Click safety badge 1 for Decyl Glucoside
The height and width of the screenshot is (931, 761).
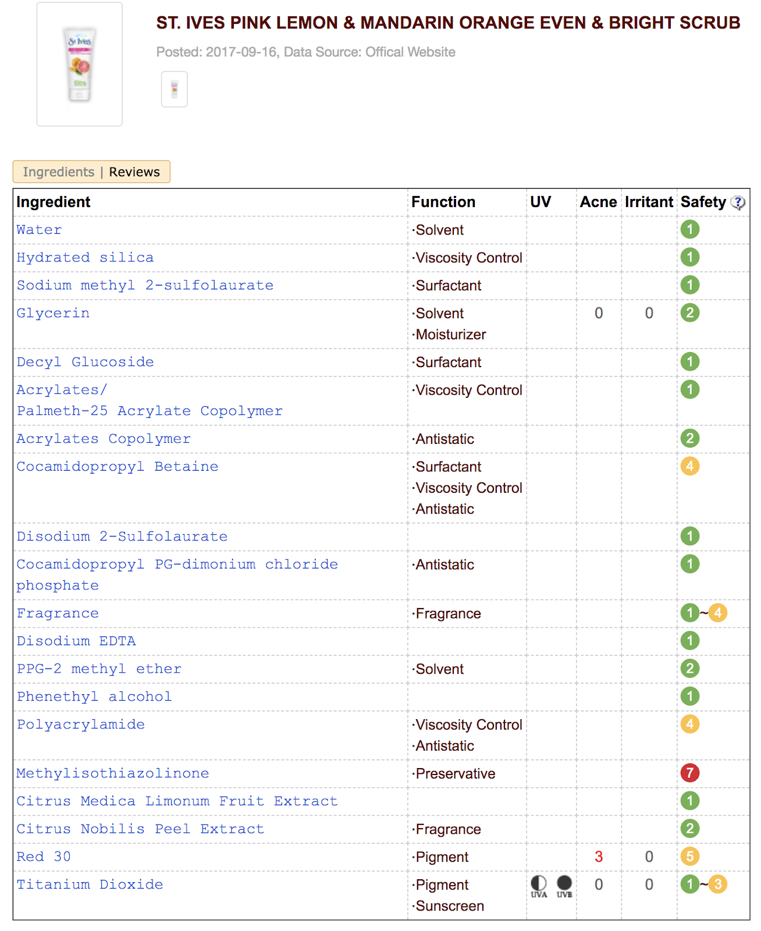[690, 362]
